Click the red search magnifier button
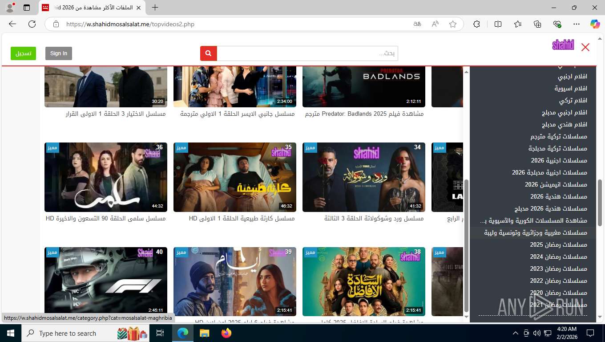This screenshot has height=342, width=605. [x=209, y=53]
